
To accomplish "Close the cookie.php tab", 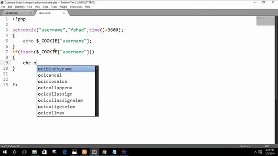I will (x=64, y=13).
